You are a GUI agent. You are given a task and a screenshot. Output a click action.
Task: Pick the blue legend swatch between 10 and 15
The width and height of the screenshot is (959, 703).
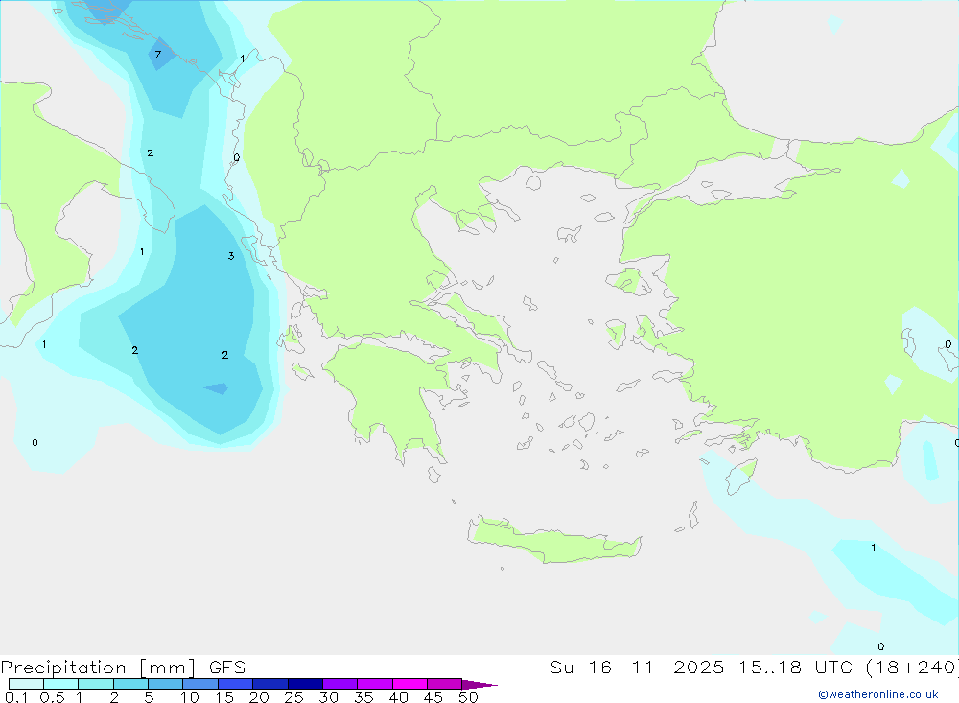point(200,684)
